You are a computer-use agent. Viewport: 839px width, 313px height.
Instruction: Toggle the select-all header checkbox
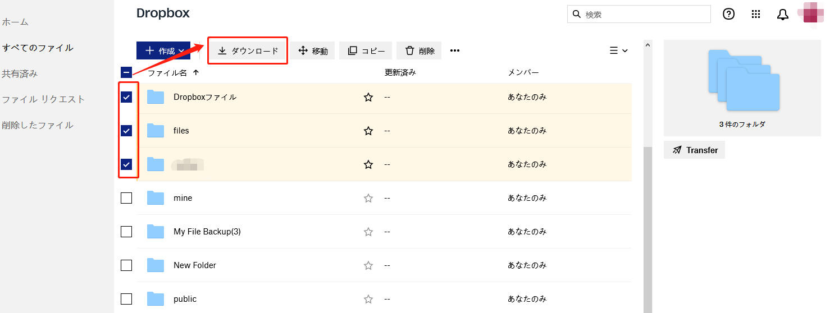[126, 72]
